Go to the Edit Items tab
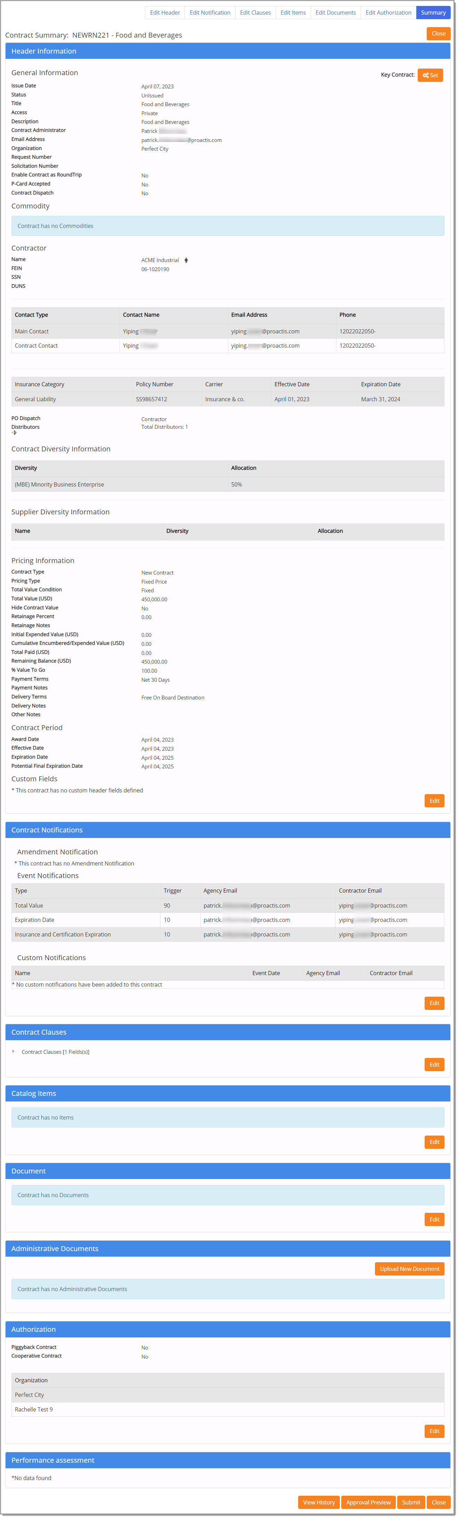Screen dimensions: 458x1518 293,13
